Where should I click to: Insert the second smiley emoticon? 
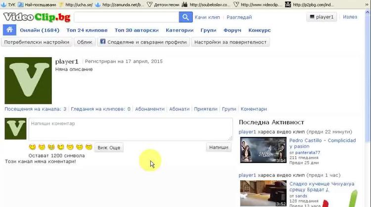pyautogui.click(x=42, y=147)
